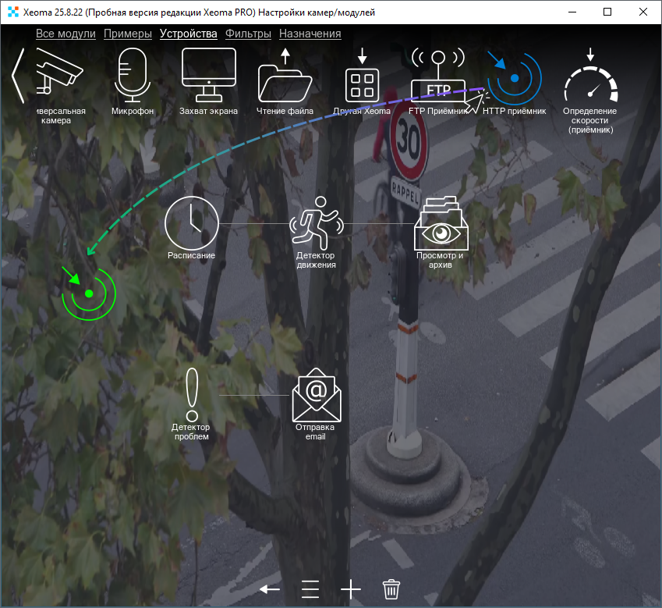Open the Motion Detector (Детектор движения) module

(x=316, y=222)
